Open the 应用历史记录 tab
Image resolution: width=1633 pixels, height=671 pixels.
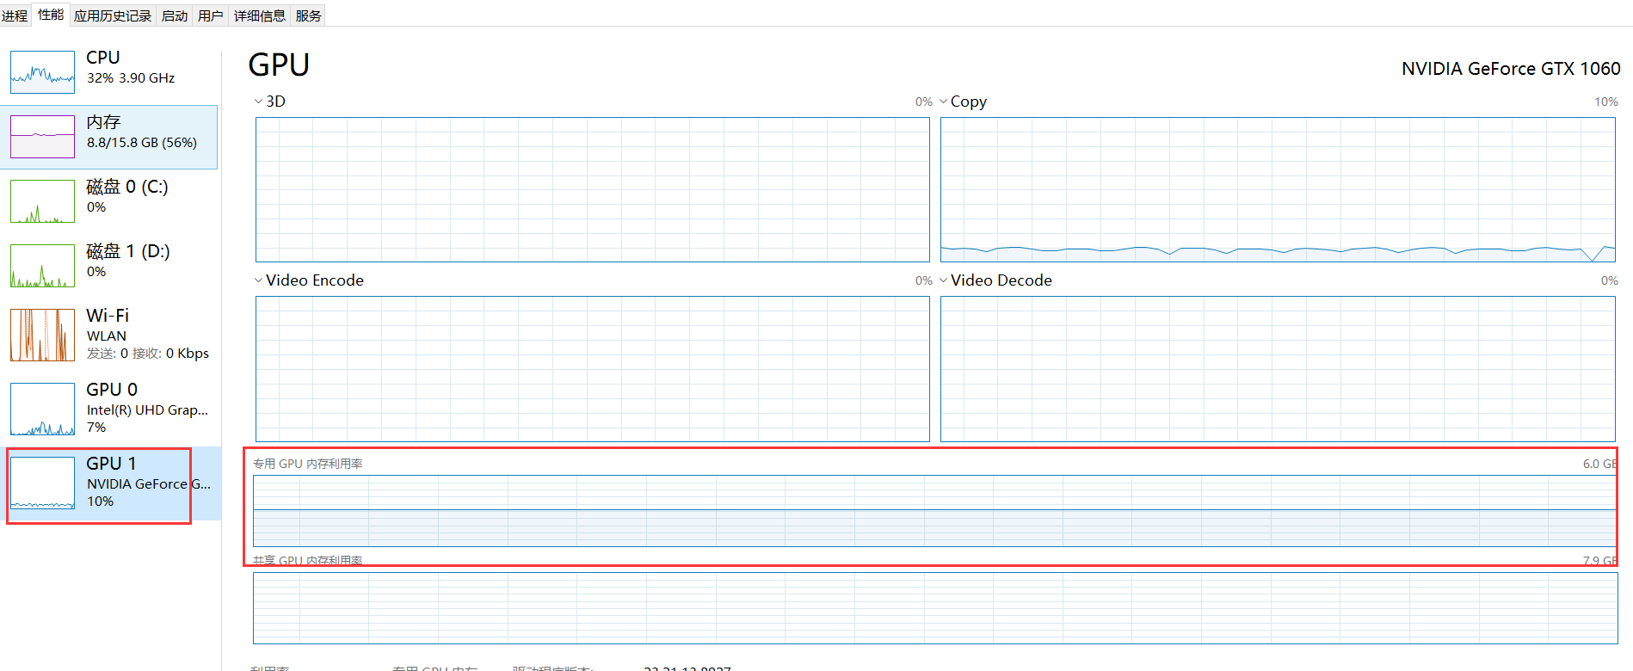tap(113, 15)
